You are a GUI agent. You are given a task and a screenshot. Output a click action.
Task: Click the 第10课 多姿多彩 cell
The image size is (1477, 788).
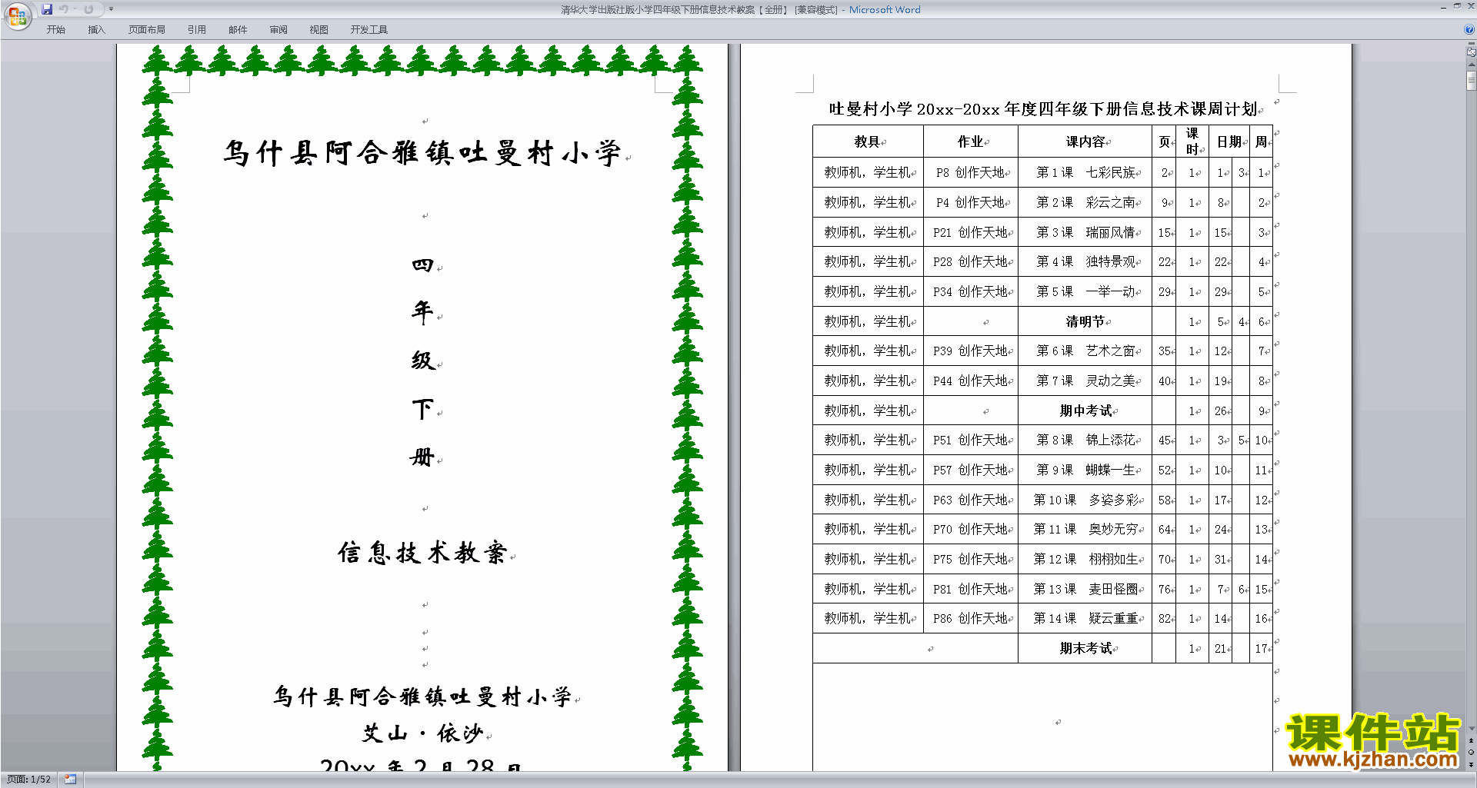point(1085,500)
